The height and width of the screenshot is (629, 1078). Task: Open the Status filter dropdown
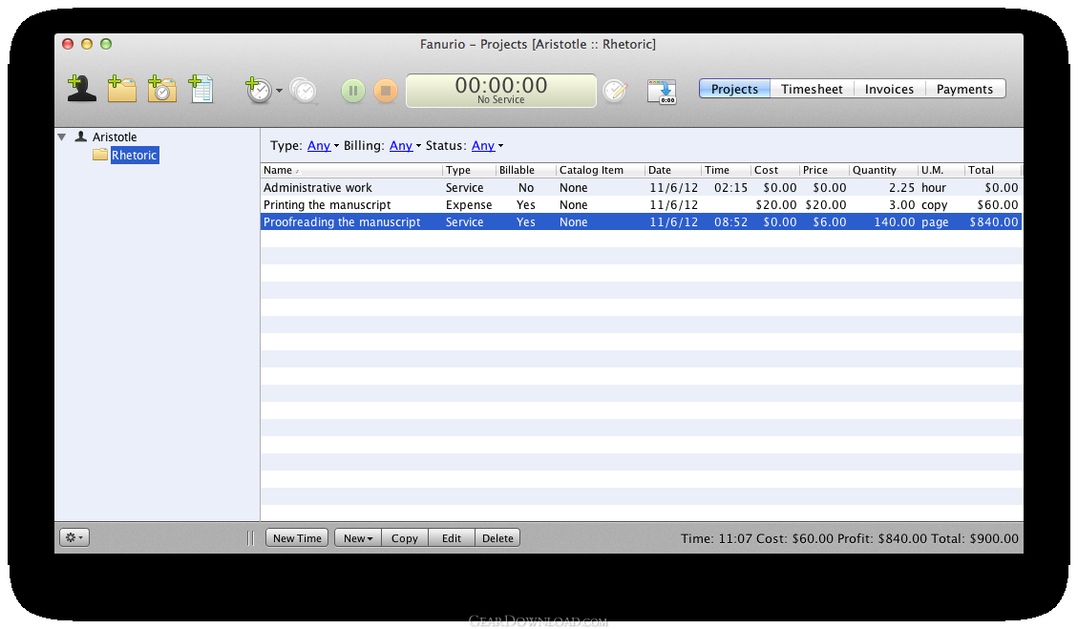pos(487,146)
